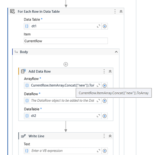Click plus button next to DataRow field

[104, 101]
